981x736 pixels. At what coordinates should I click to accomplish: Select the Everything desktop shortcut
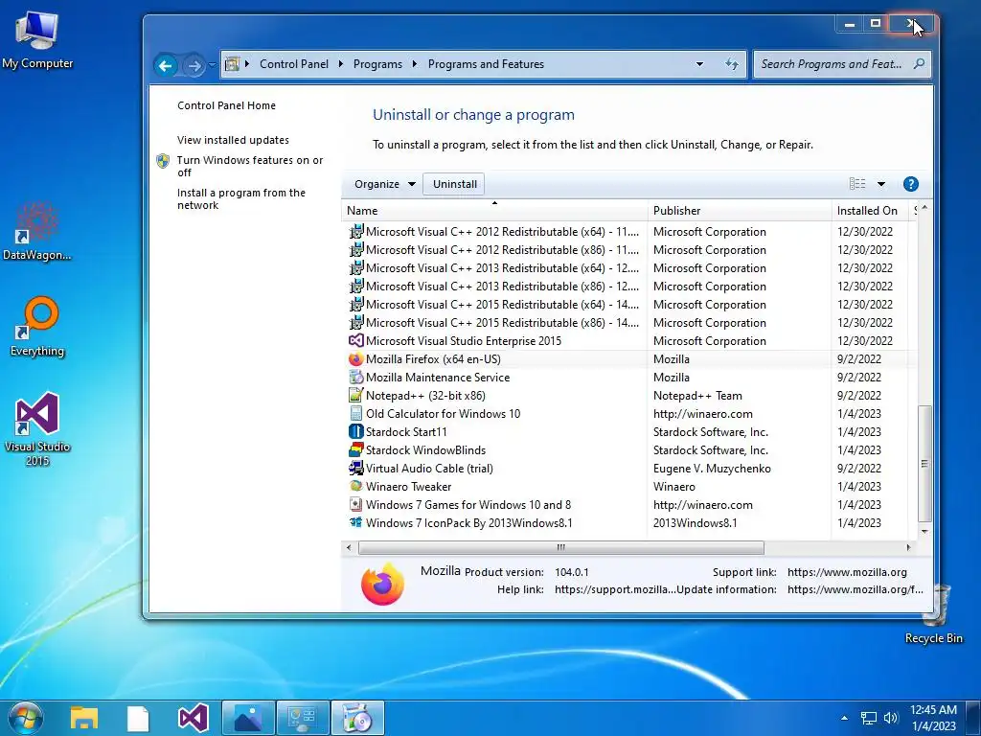37,326
